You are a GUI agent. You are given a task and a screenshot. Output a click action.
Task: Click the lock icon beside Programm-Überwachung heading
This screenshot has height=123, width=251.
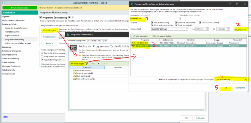click(x=69, y=17)
